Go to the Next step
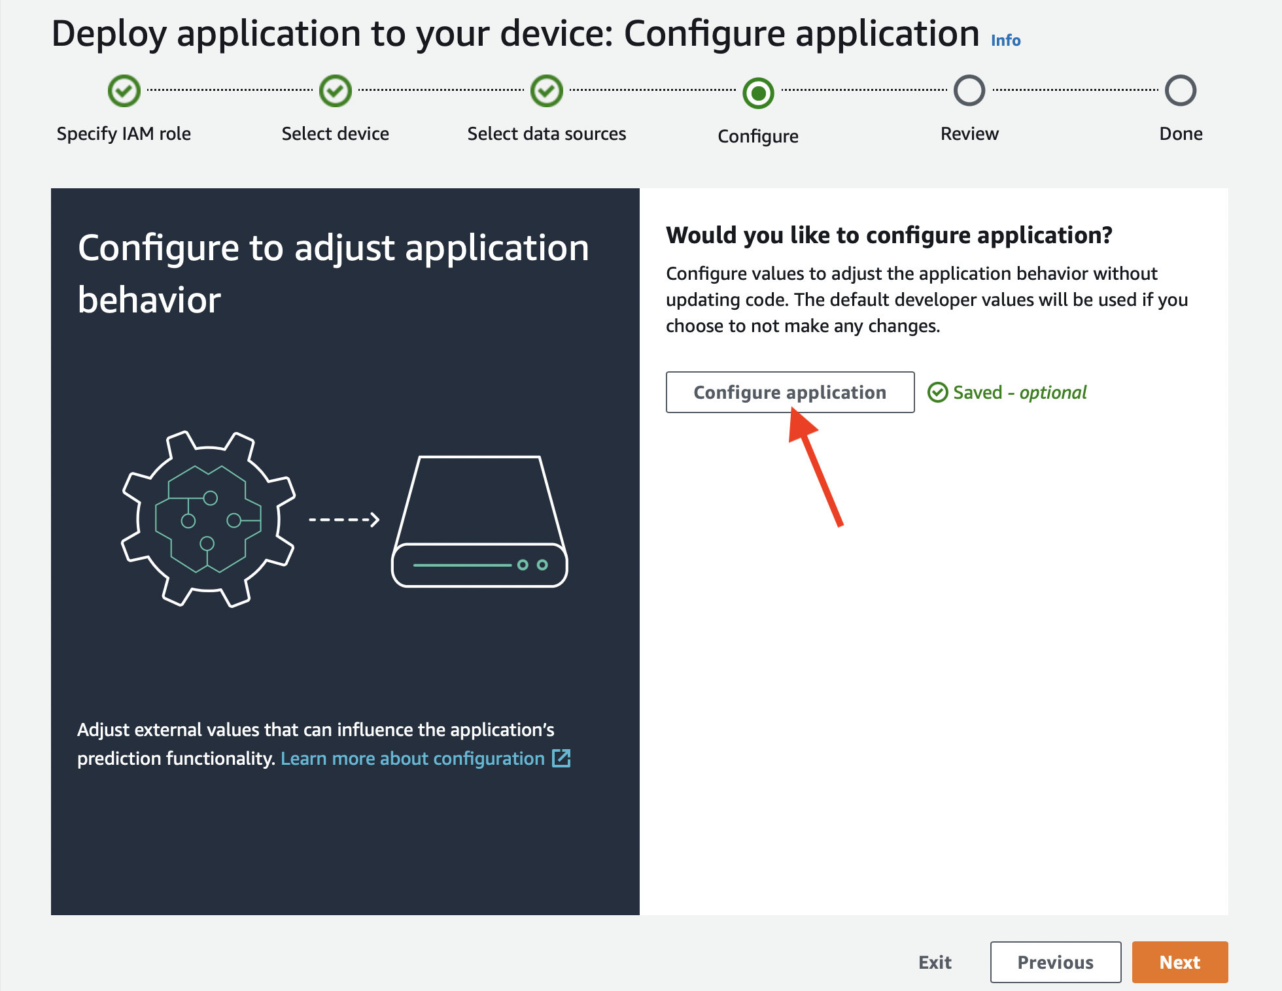 (x=1180, y=962)
